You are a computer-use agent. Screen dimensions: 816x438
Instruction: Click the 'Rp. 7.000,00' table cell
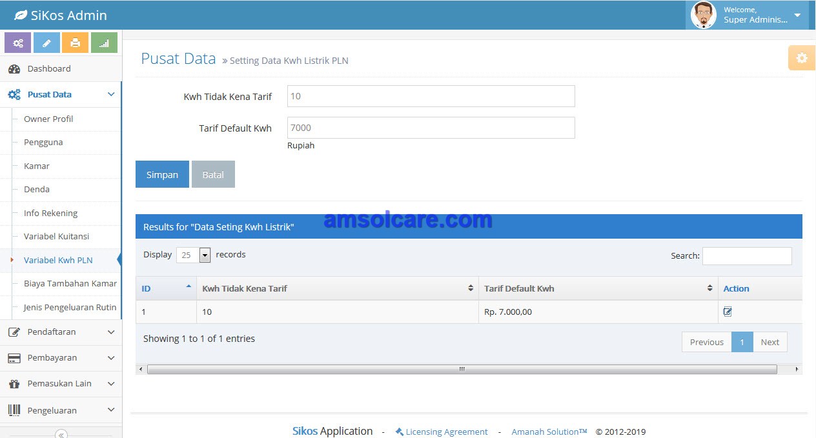coord(598,312)
